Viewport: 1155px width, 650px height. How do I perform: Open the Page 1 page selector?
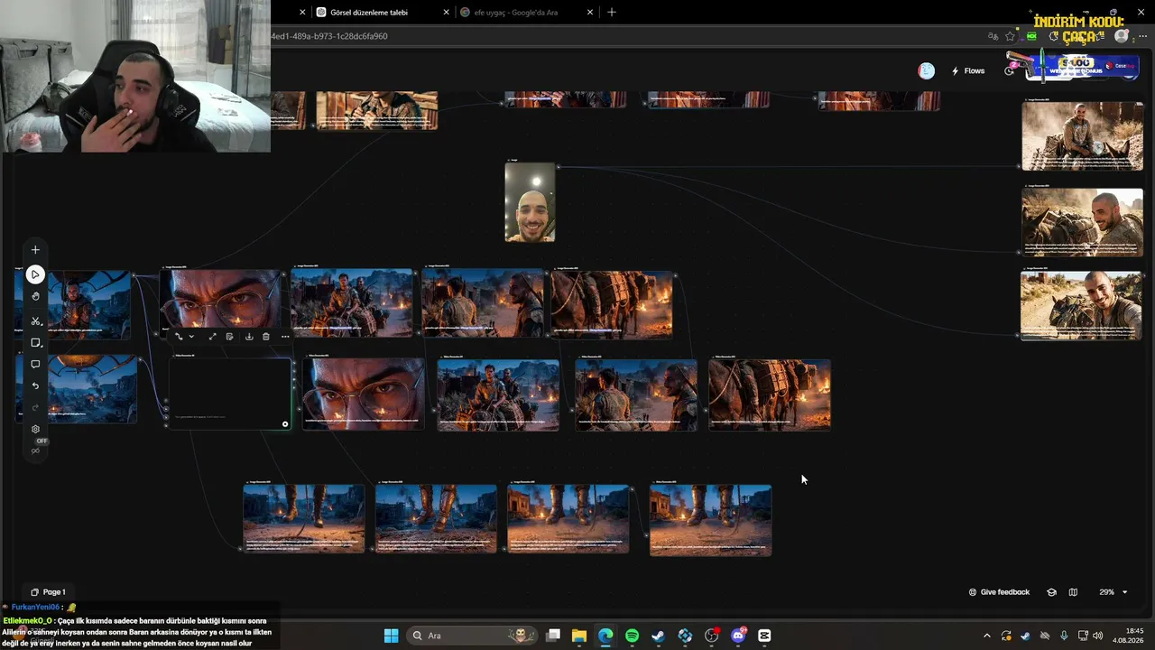pos(49,592)
